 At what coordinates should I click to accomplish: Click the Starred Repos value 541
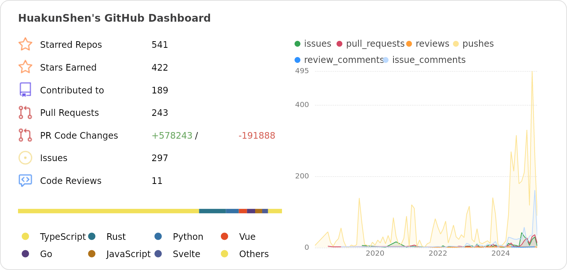click(160, 45)
